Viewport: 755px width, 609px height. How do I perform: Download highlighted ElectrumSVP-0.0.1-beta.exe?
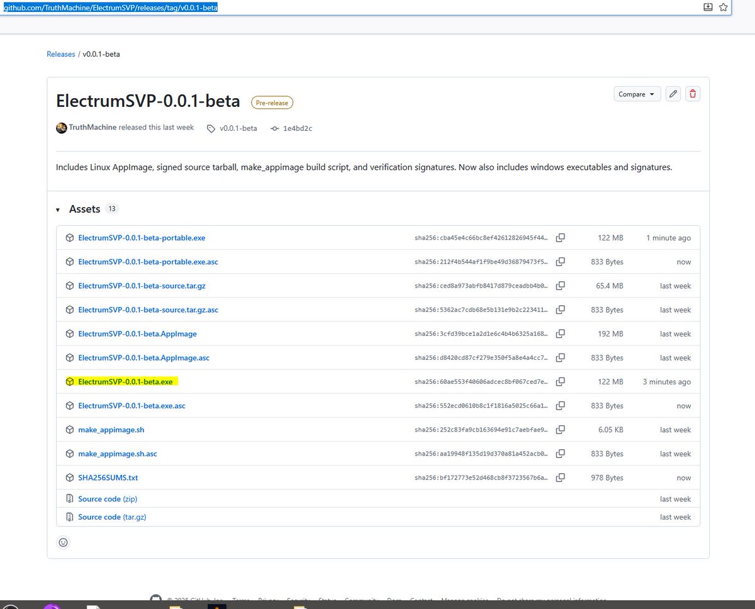tap(125, 381)
